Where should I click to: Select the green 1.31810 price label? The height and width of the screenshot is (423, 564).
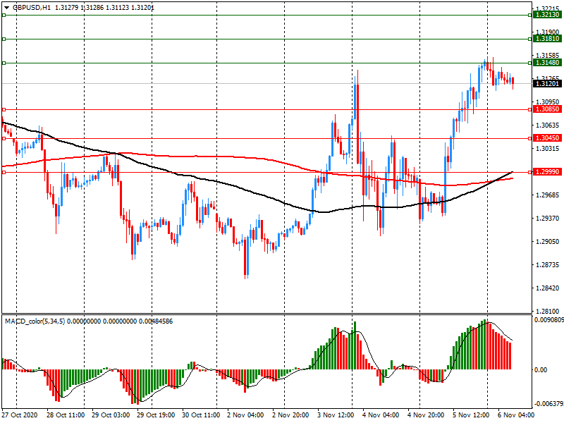pos(547,39)
